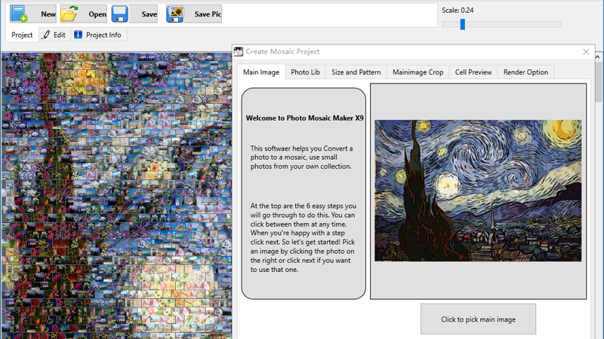Click the mosaic preview canvas image
The width and height of the screenshot is (604, 339).
(116, 196)
